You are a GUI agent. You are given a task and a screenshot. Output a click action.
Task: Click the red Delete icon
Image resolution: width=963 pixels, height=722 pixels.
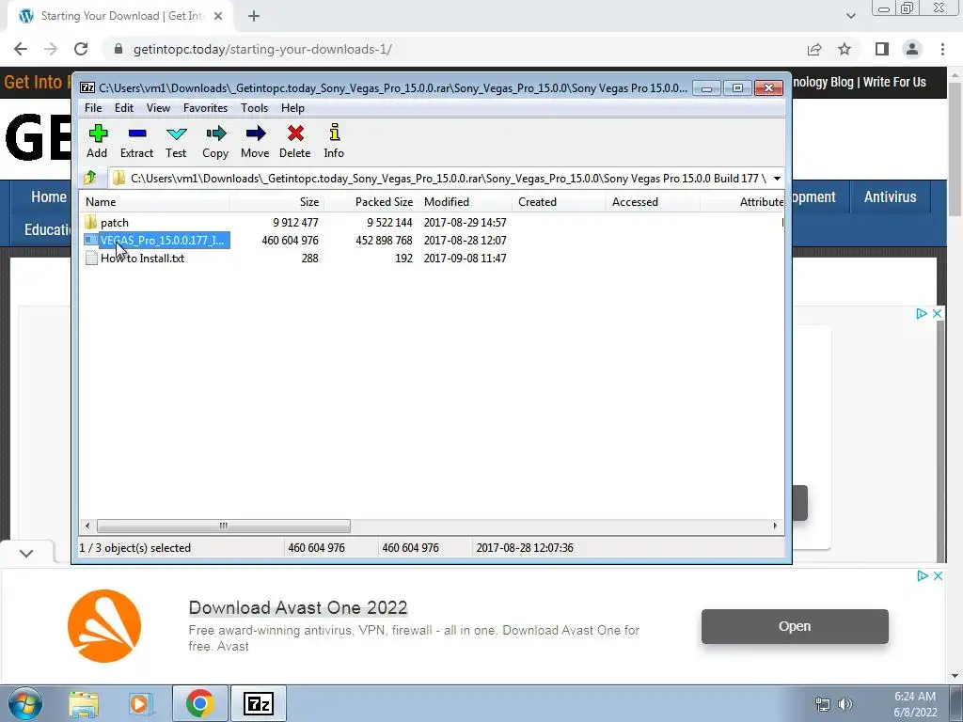pyautogui.click(x=294, y=141)
